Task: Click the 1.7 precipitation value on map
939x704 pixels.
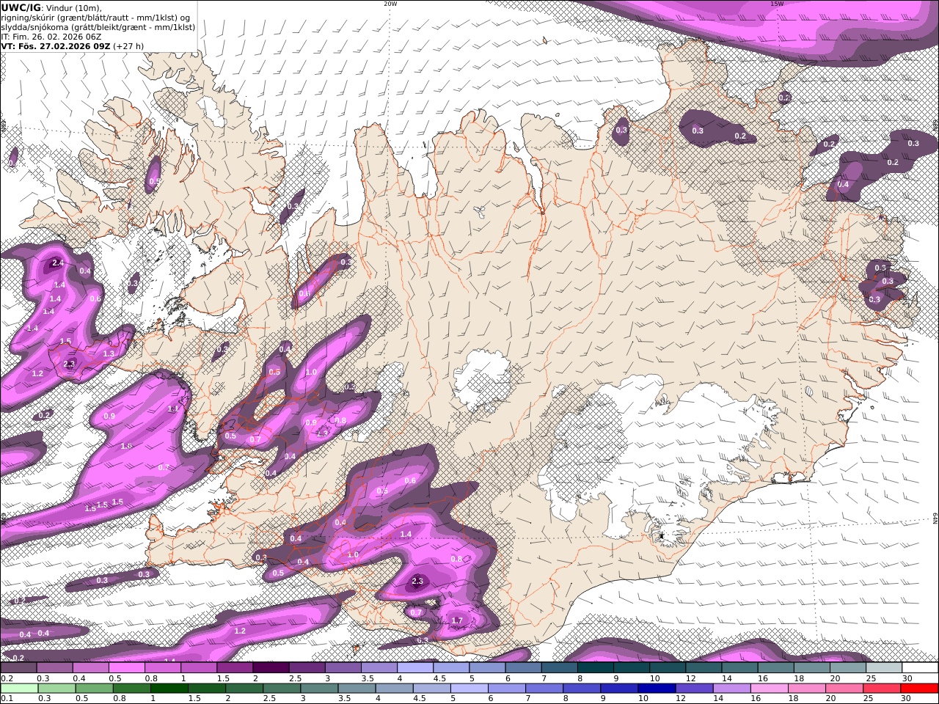Action: point(457,620)
